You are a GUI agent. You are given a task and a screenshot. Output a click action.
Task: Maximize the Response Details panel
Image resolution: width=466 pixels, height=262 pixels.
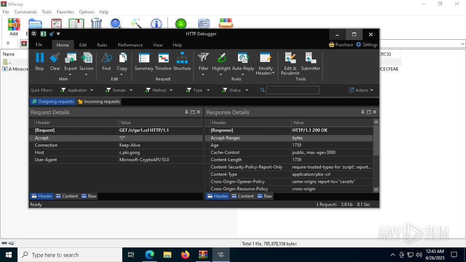[x=369, y=112]
